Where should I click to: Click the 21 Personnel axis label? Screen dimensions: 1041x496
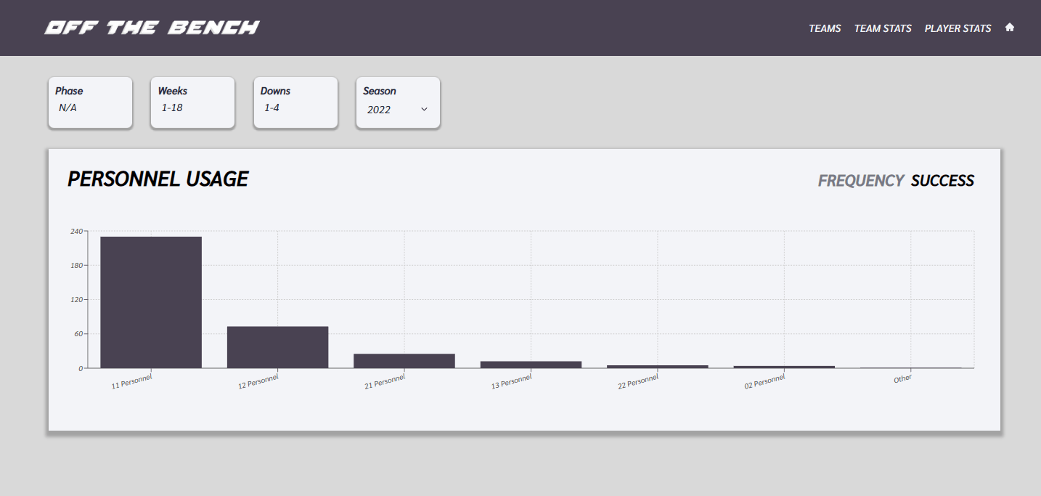[385, 382]
